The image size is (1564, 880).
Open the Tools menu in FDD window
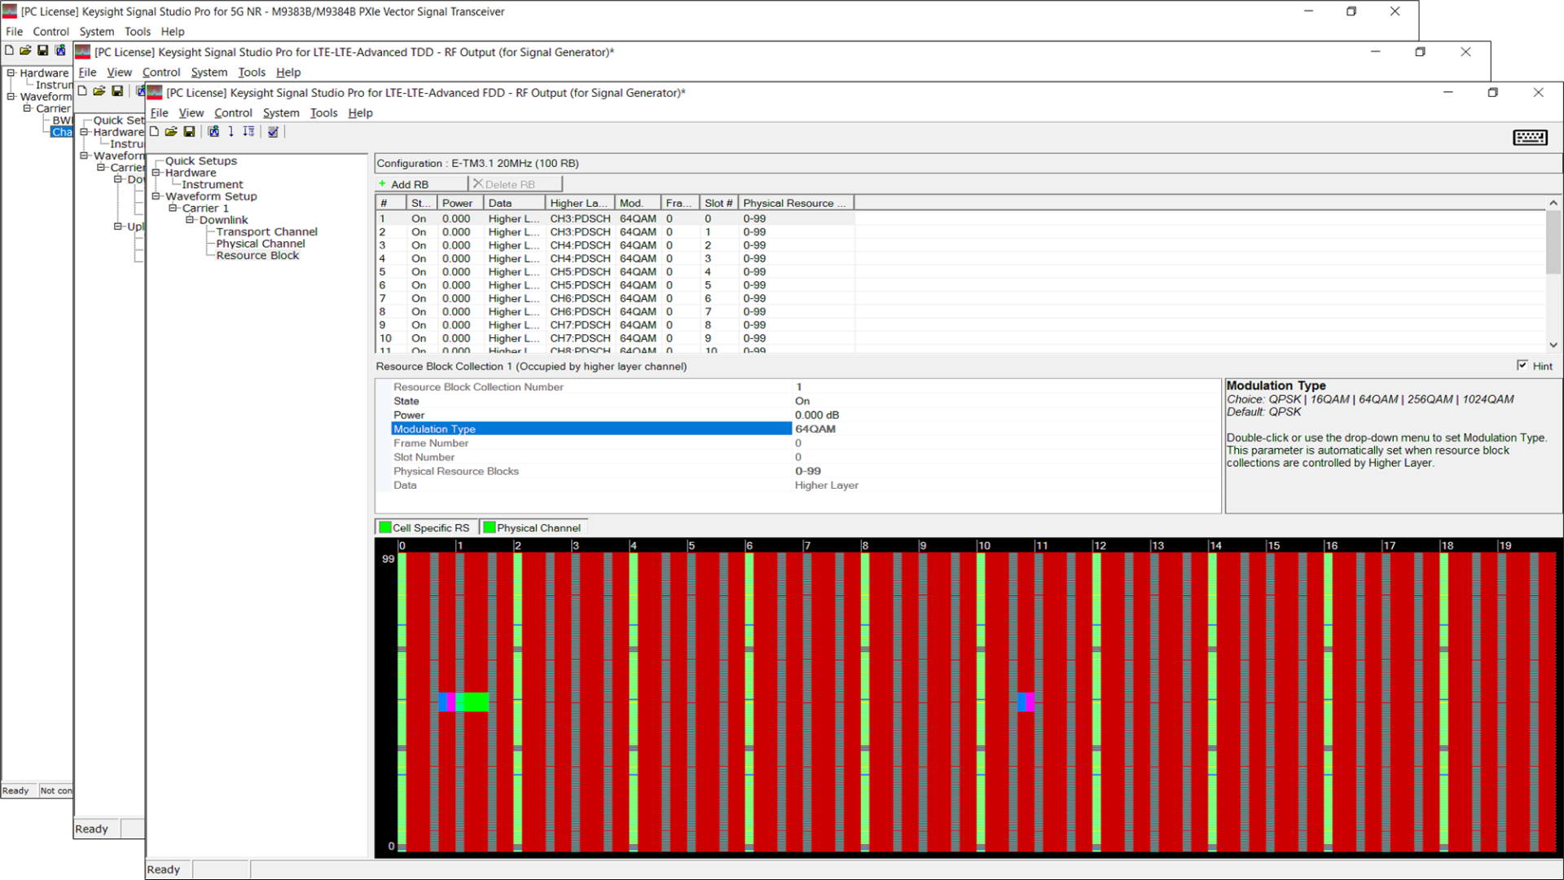pos(323,113)
